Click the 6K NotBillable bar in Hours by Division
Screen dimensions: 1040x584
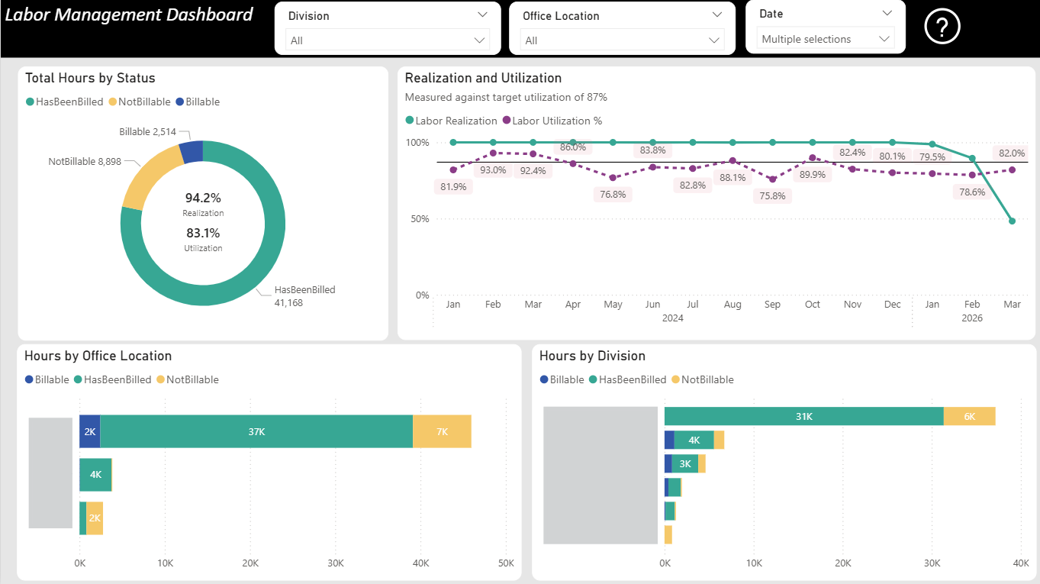click(x=970, y=416)
